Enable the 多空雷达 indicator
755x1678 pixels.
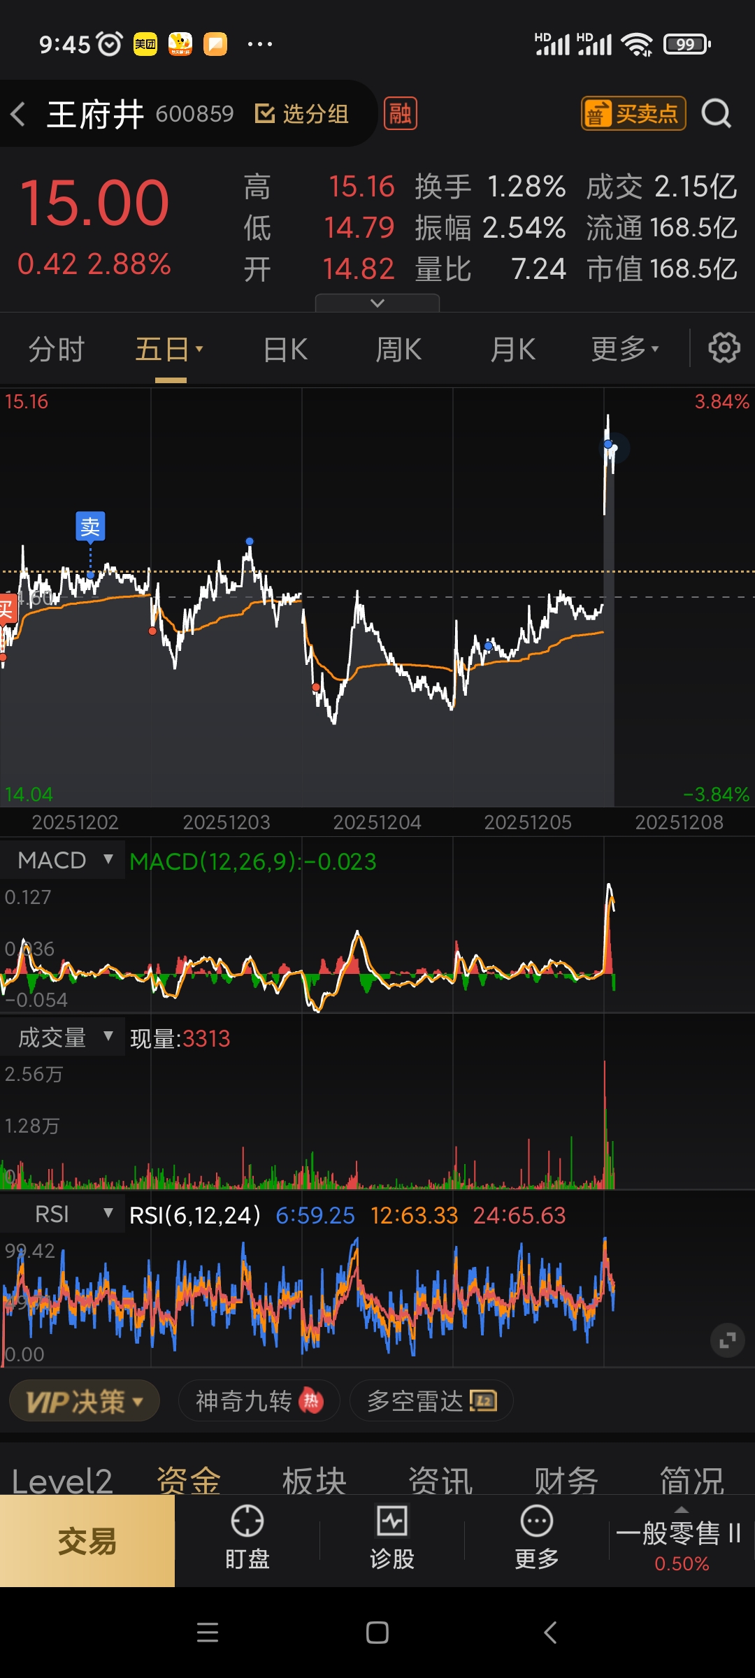431,1401
